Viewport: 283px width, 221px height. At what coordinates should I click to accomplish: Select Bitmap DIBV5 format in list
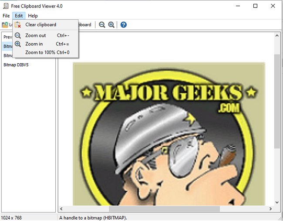pyautogui.click(x=28, y=65)
